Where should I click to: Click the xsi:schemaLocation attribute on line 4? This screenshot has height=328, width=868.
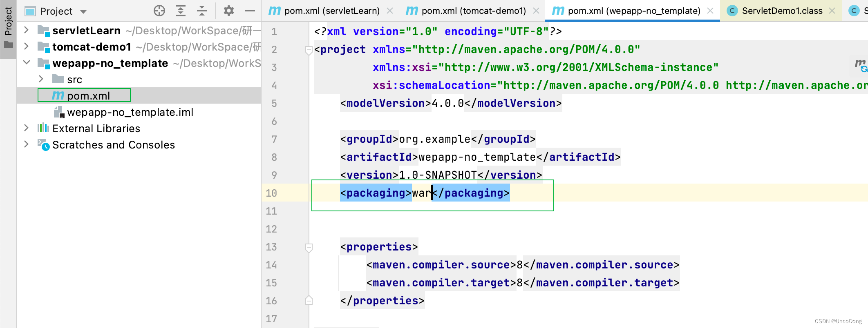click(x=620, y=85)
